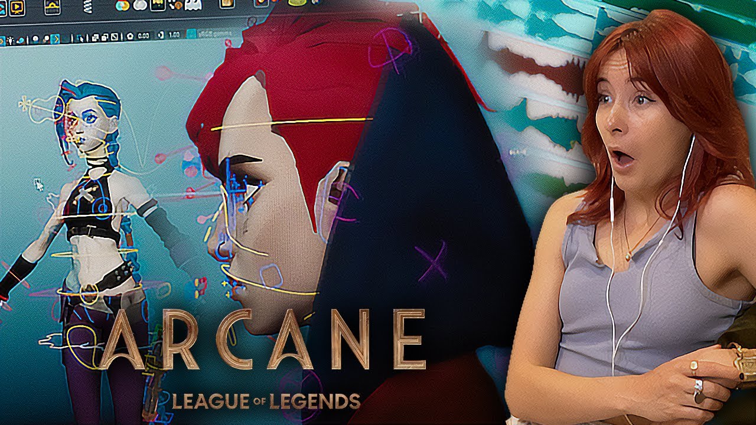Open the sRGB gamma view transform dropdown
The height and width of the screenshot is (425, 756).
point(217,34)
